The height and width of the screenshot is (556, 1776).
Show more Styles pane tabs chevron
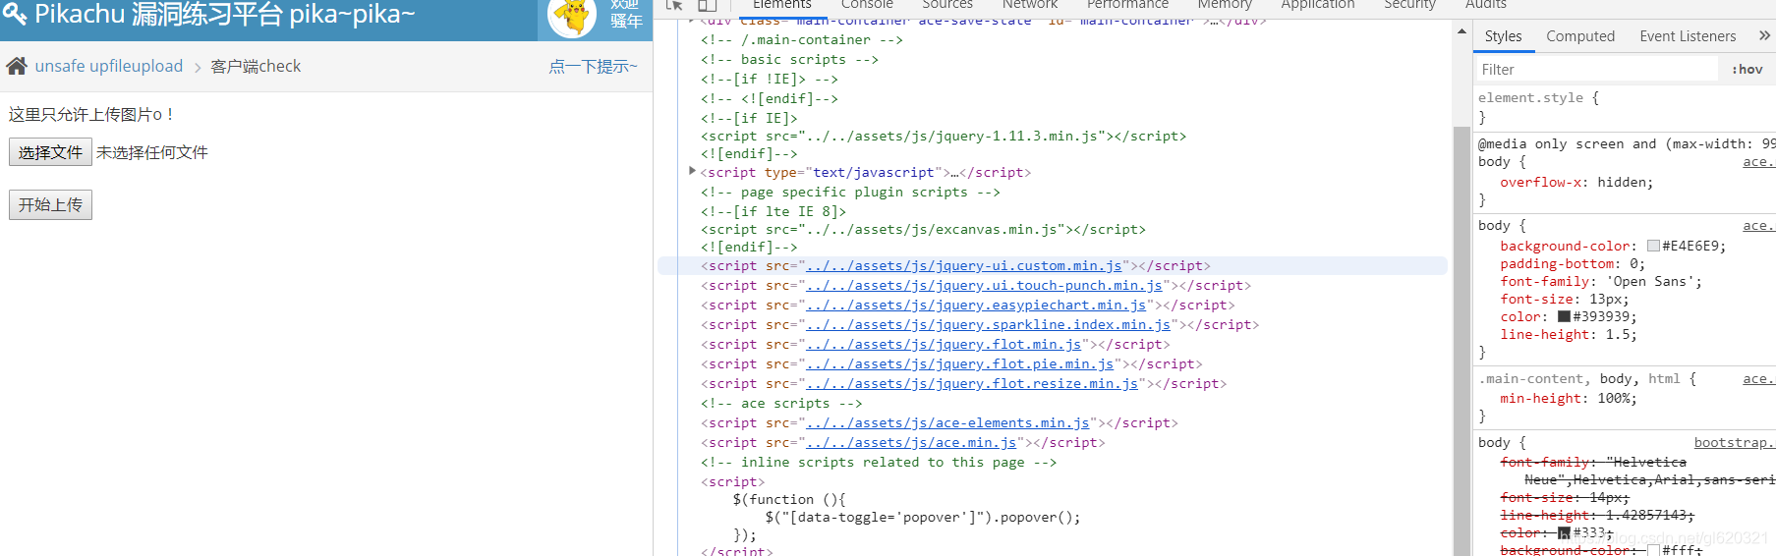pos(1764,35)
